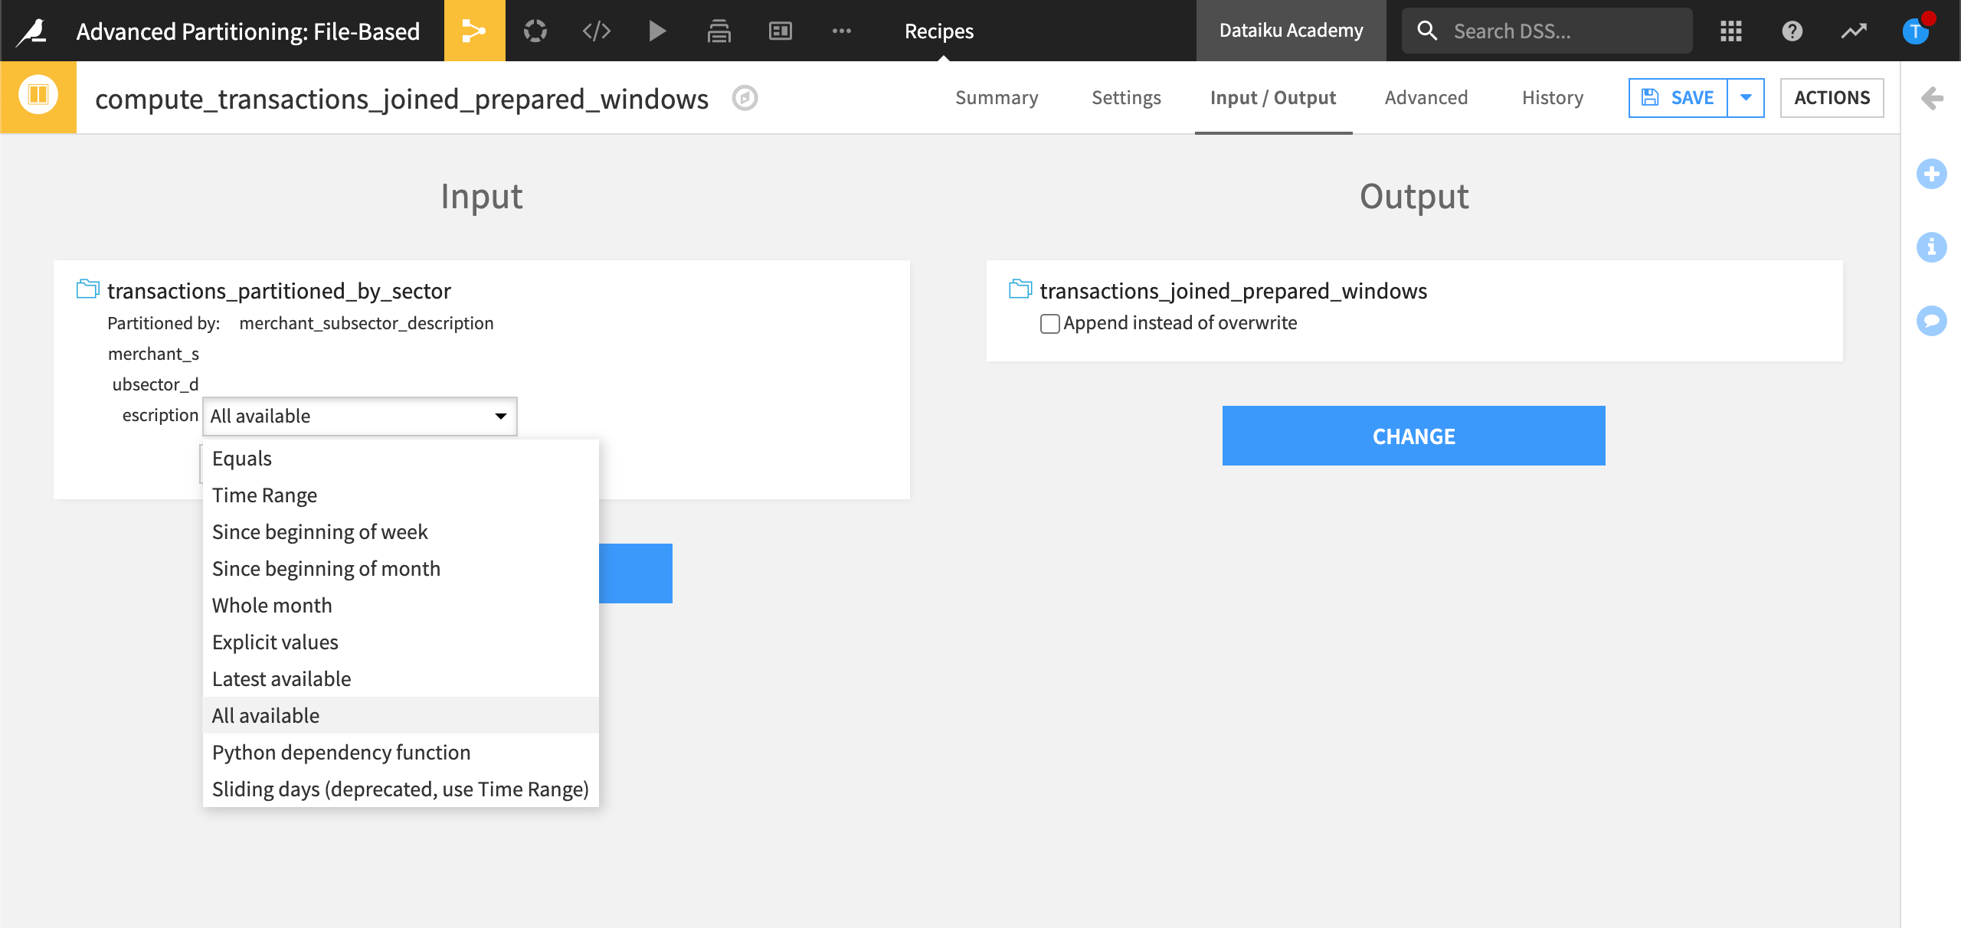Open the Flow view icon
1961x928 pixels.
[x=475, y=31]
